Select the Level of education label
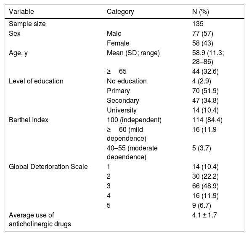249x236 pixels. point(36,81)
